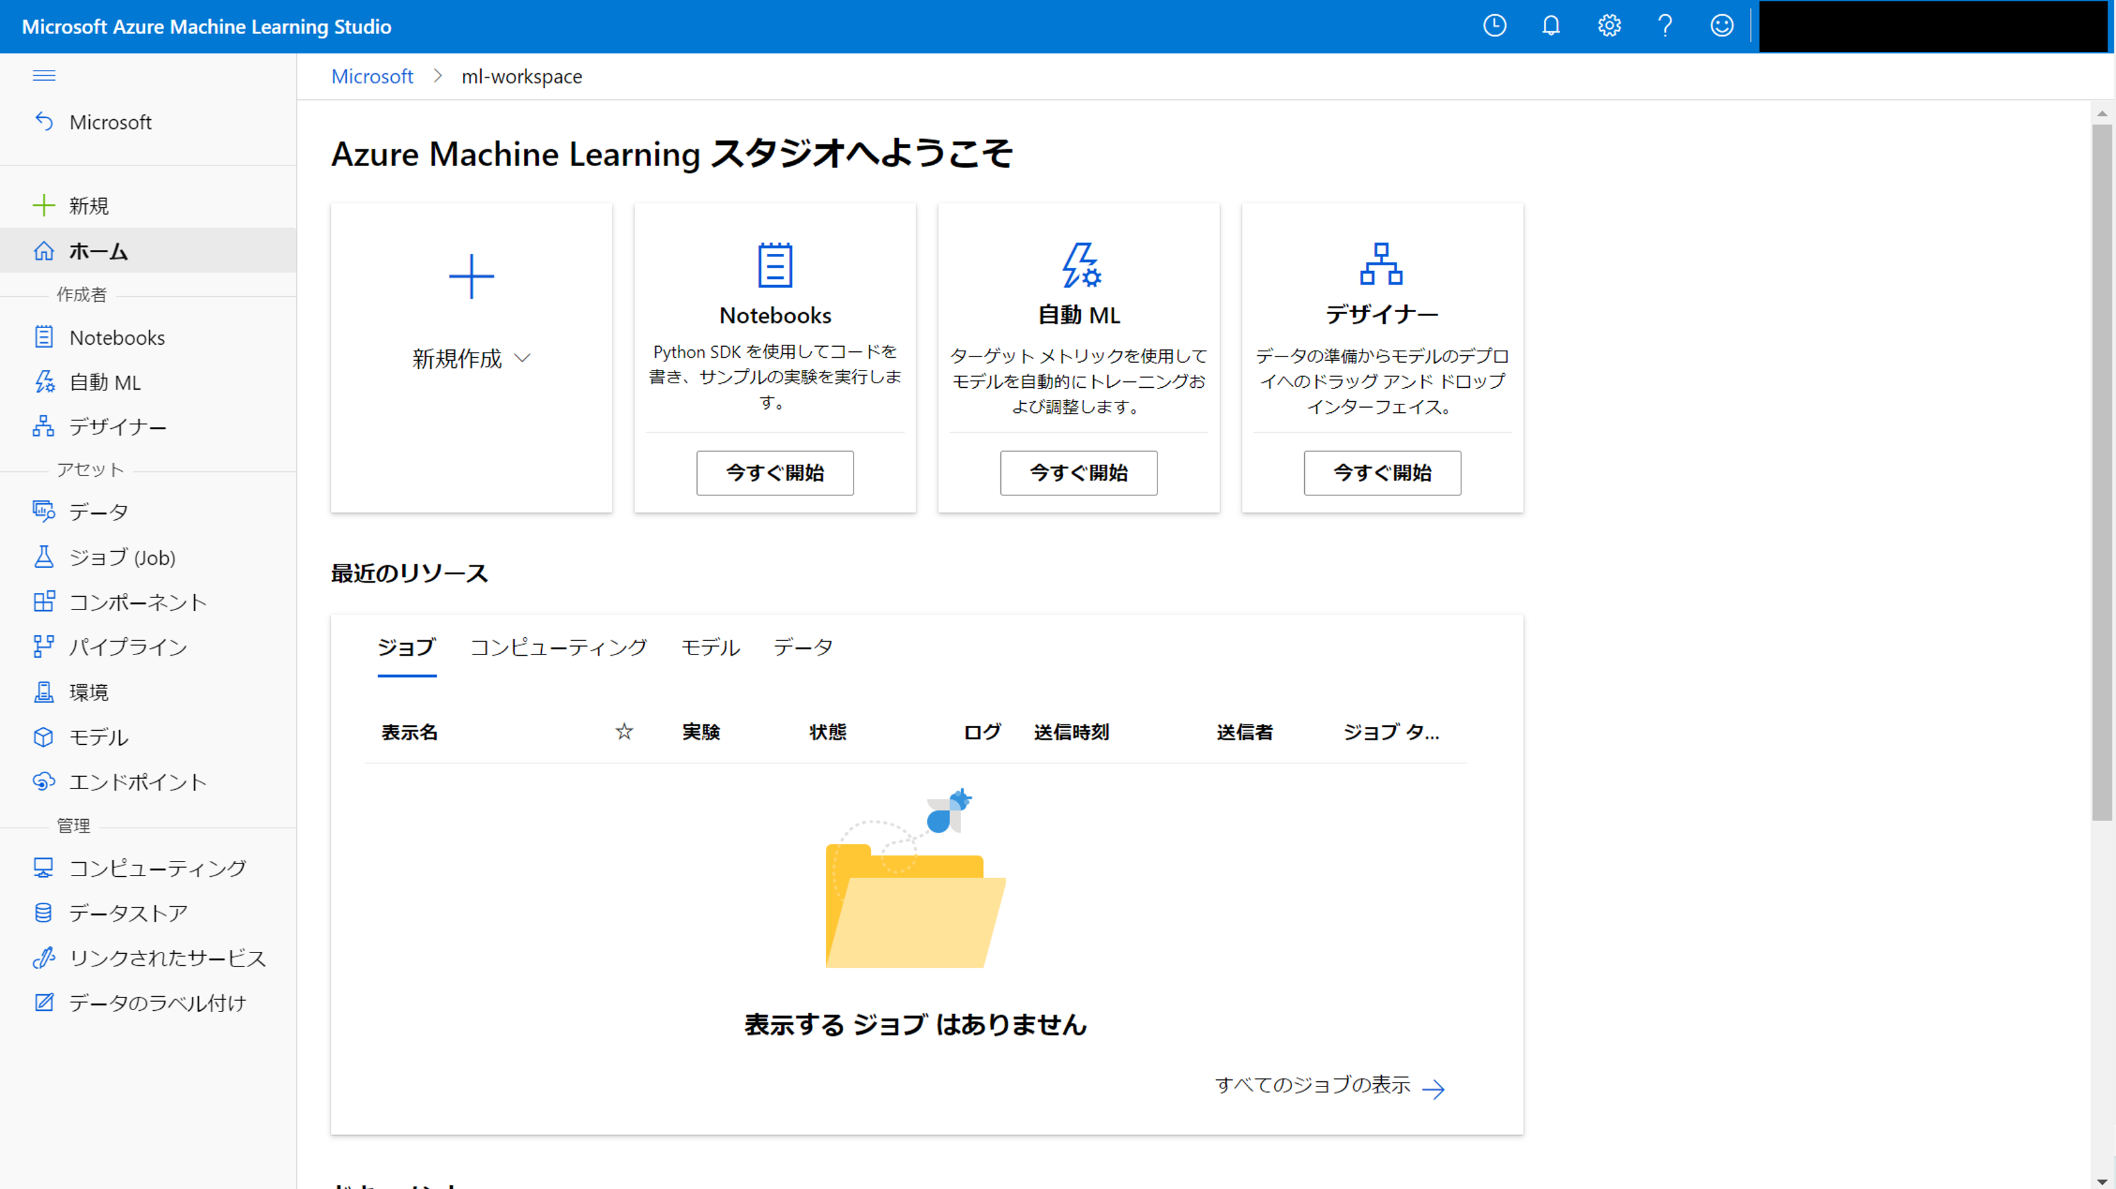Screen dimensions: 2116x1189
Task: Open the settings gear icon
Action: click(1608, 26)
